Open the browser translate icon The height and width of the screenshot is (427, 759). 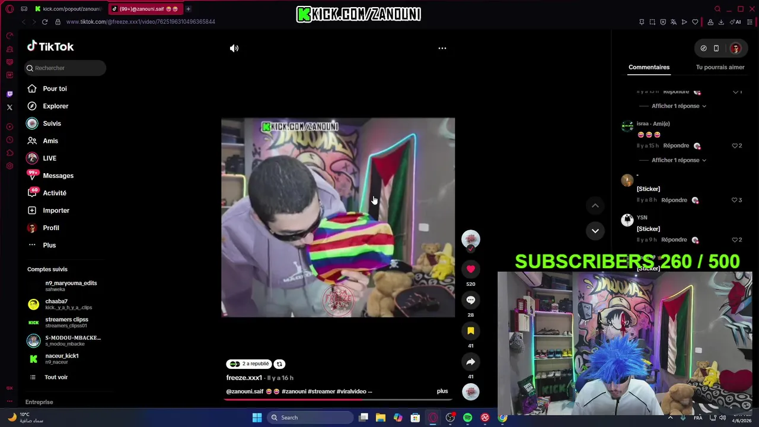(674, 22)
